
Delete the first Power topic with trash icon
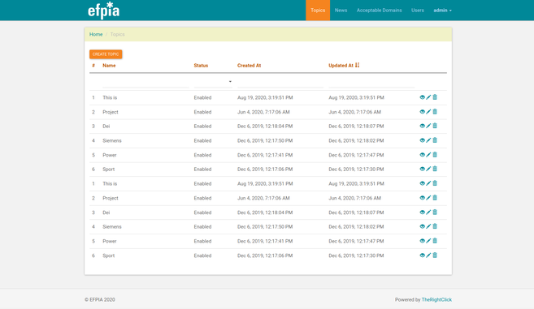pyautogui.click(x=435, y=155)
